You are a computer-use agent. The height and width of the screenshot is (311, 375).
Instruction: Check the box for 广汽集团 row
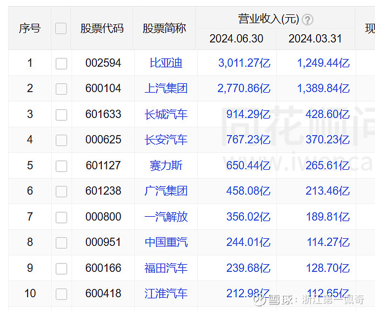pos(61,191)
